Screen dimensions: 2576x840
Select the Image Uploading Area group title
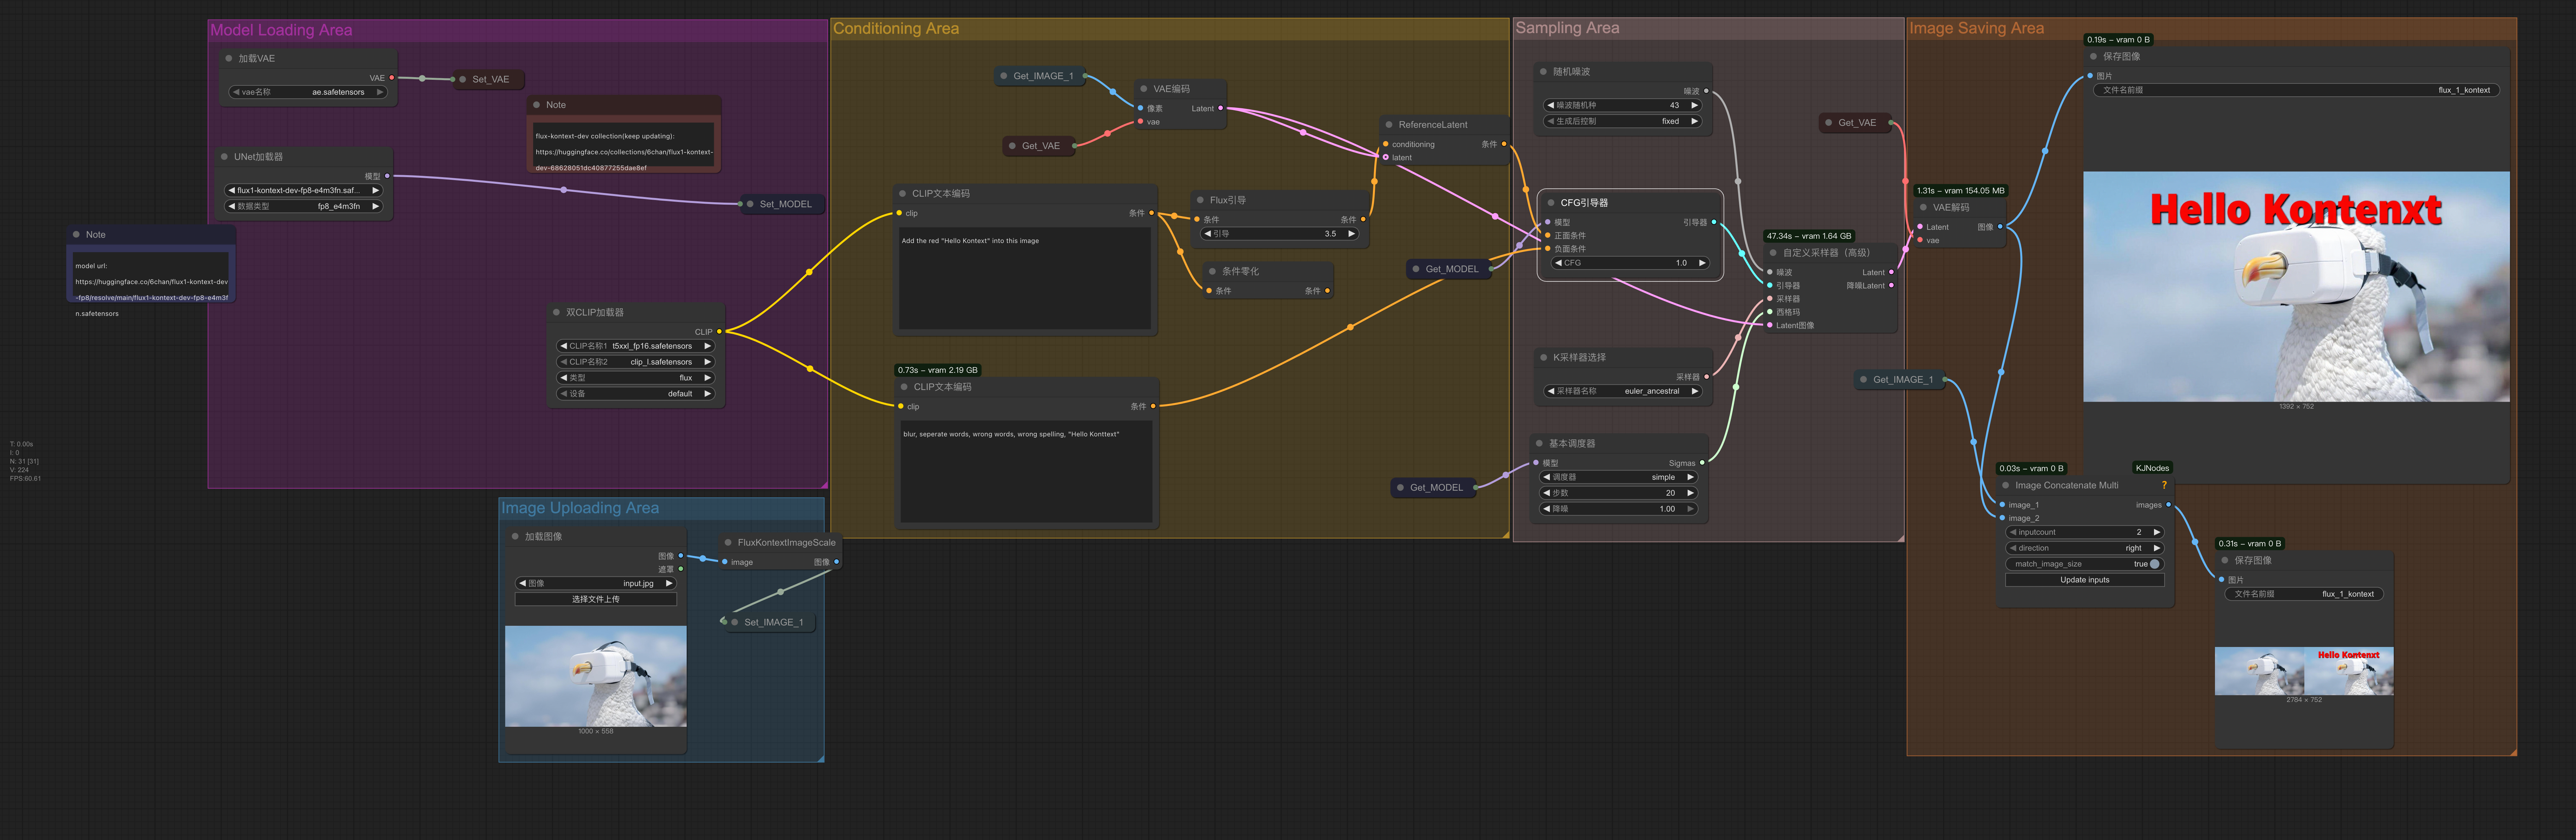580,508
